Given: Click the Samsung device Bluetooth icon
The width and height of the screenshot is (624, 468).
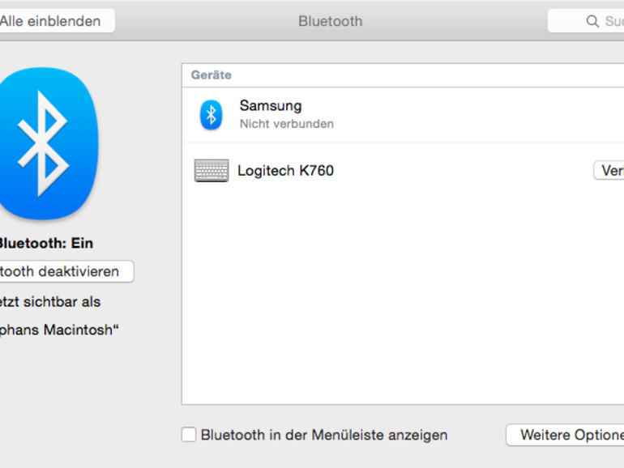Looking at the screenshot, I should coord(211,115).
